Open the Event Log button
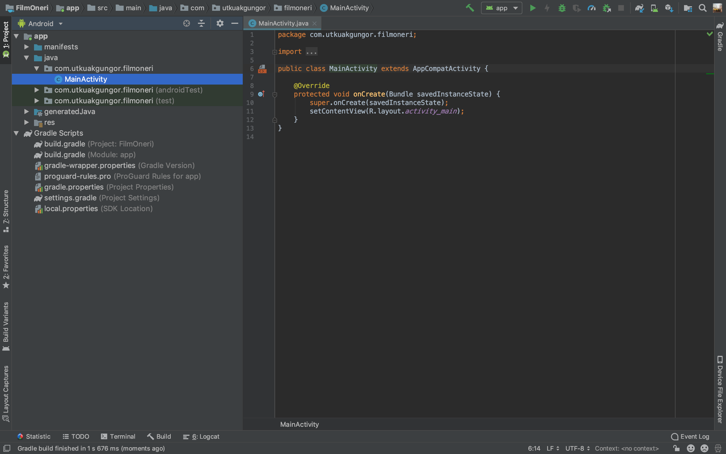The image size is (726, 454). (x=690, y=436)
